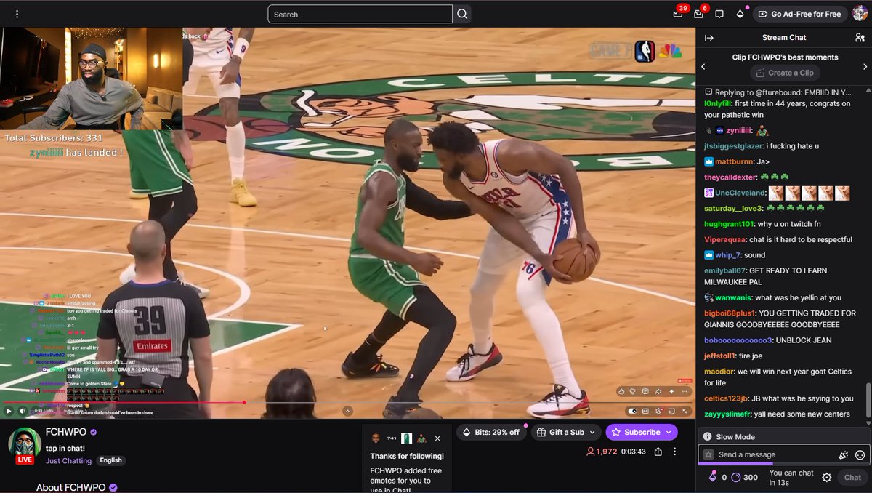Share the stream via share icon
The height and width of the screenshot is (493, 872).
[x=658, y=452]
